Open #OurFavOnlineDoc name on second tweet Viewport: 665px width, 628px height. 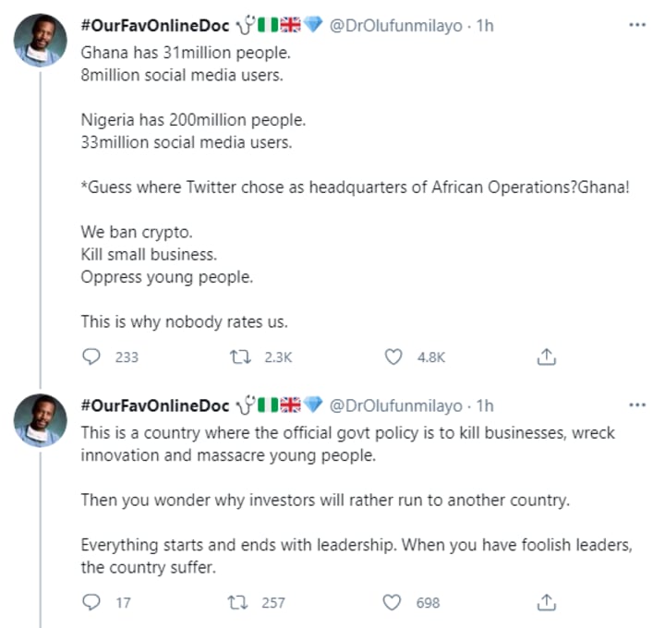[155, 405]
